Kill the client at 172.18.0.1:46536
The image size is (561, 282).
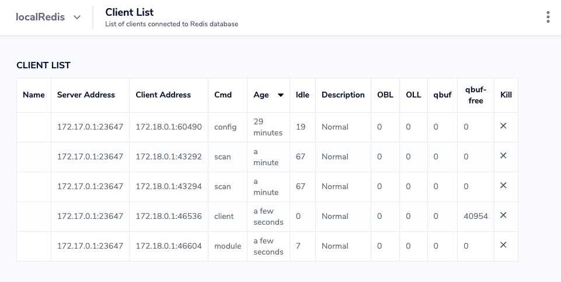503,215
